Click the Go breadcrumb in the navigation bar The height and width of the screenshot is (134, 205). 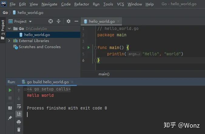pos(5,13)
